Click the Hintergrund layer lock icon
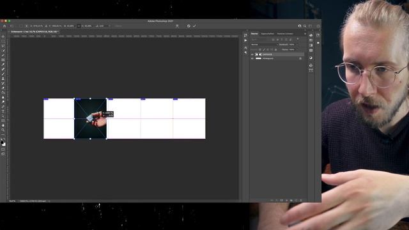 click(x=300, y=59)
